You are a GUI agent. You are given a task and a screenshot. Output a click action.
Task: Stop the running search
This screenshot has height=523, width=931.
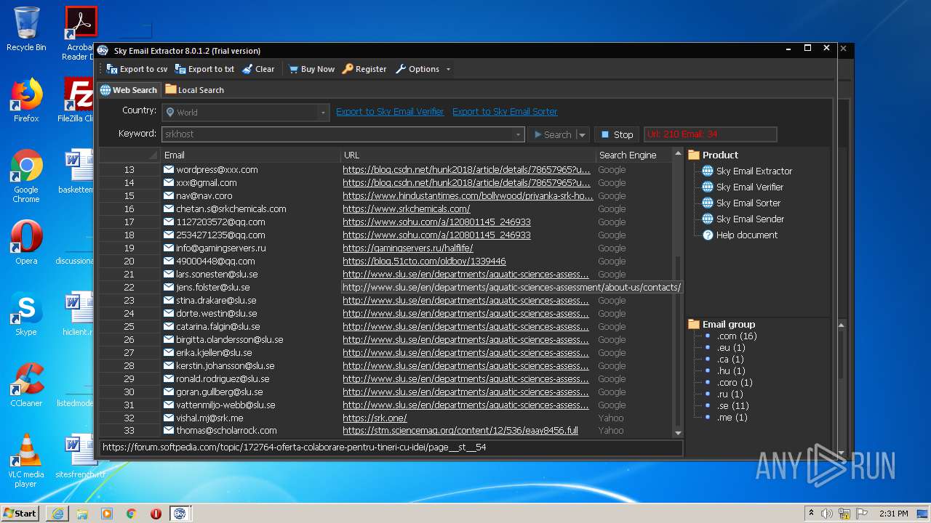point(617,134)
